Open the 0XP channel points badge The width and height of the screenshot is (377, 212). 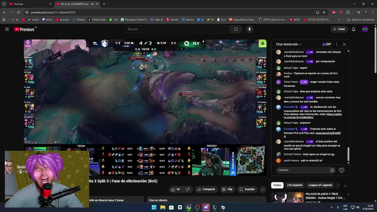click(x=327, y=44)
